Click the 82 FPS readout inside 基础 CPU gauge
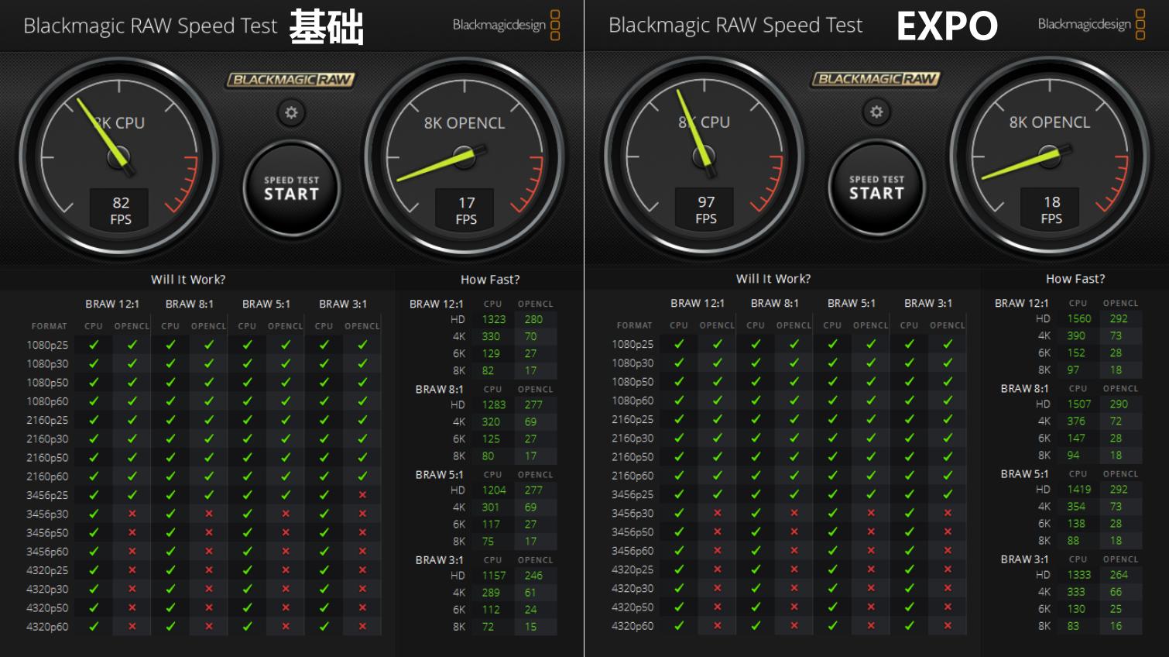Viewport: 1169px width, 657px height. pos(121,210)
